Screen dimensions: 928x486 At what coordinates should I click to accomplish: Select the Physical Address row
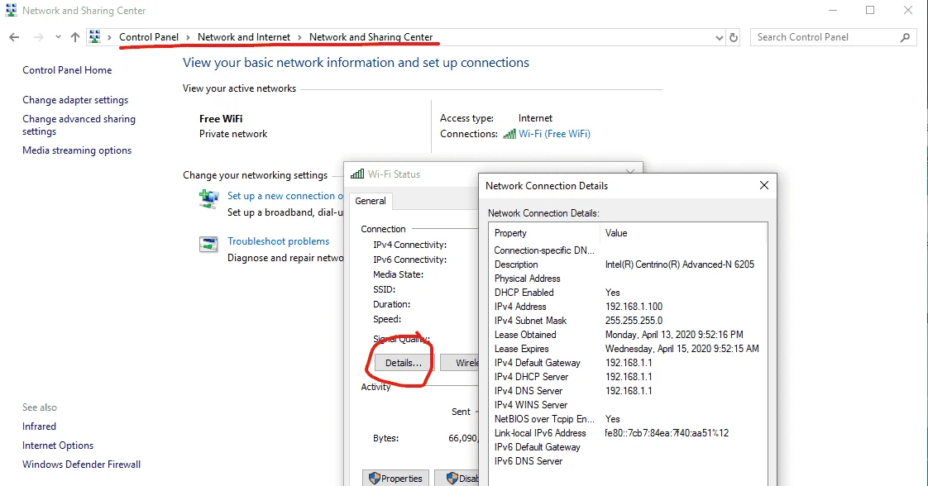(627, 279)
